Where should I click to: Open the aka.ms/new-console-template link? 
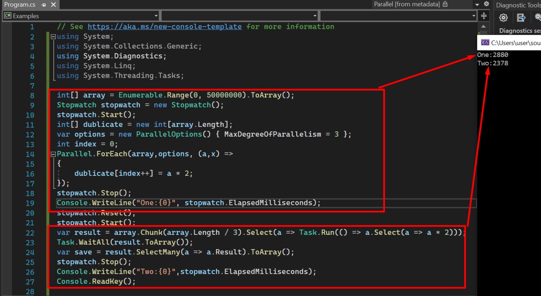165,27
